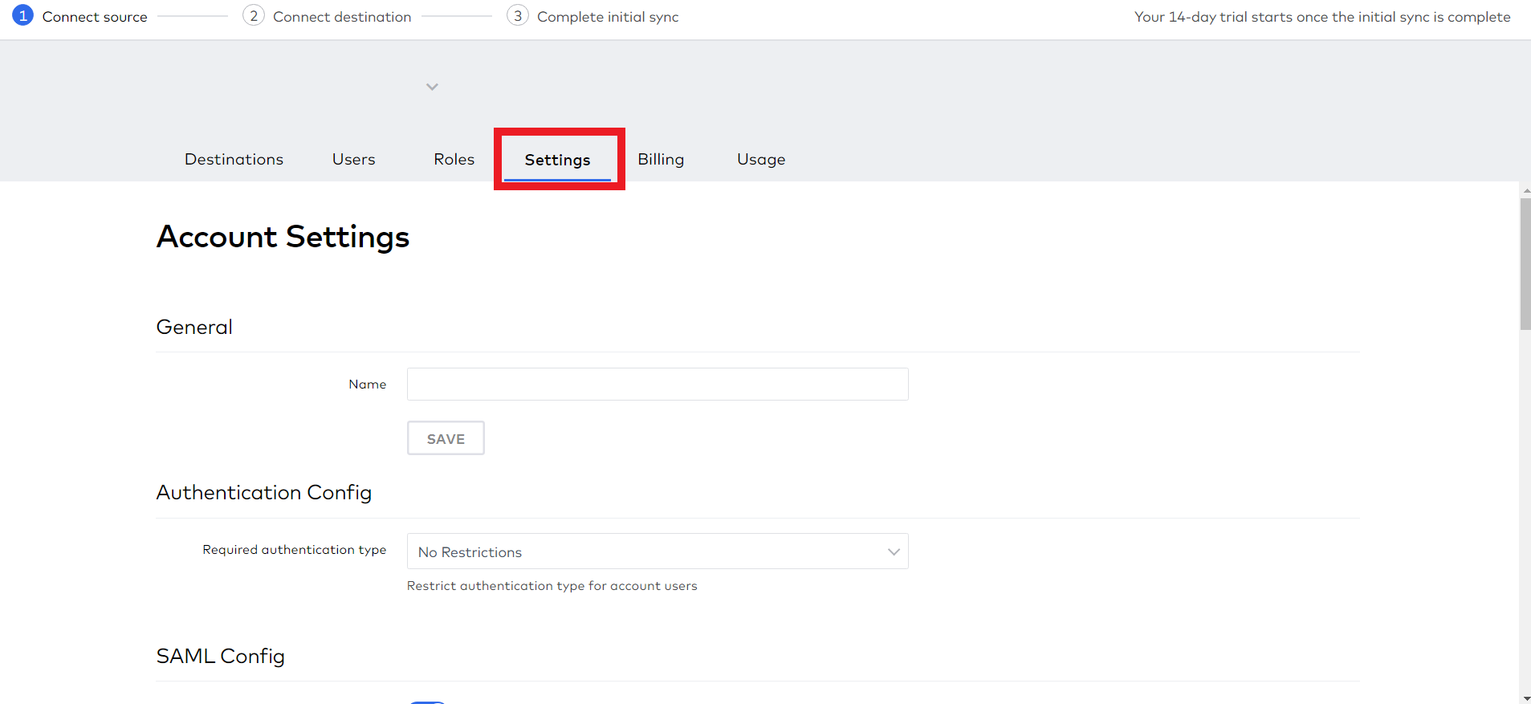The image size is (1531, 704).
Task: Open the Destinations tab
Action: (234, 160)
